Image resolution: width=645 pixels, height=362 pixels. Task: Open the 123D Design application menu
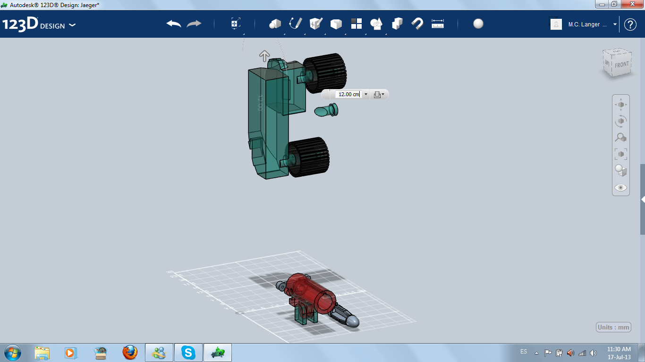click(39, 25)
